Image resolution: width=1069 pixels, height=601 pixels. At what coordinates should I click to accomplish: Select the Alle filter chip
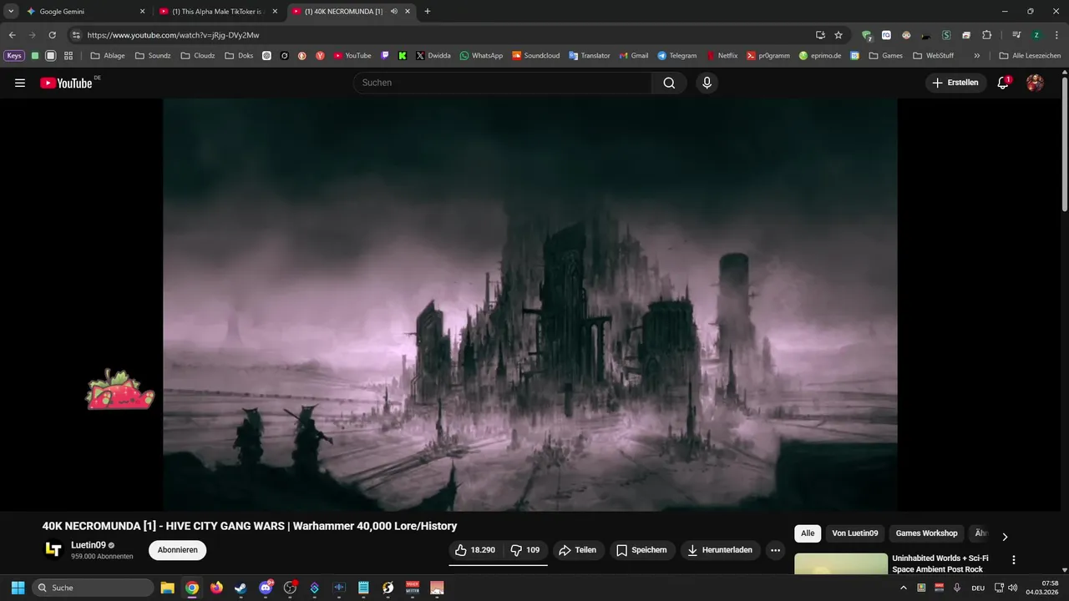pyautogui.click(x=808, y=533)
